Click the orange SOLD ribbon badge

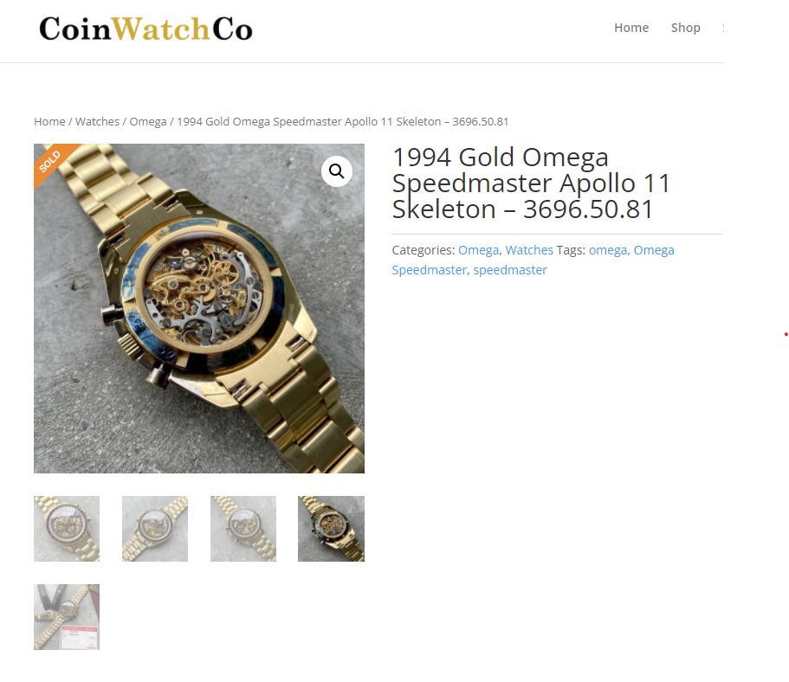point(54,163)
